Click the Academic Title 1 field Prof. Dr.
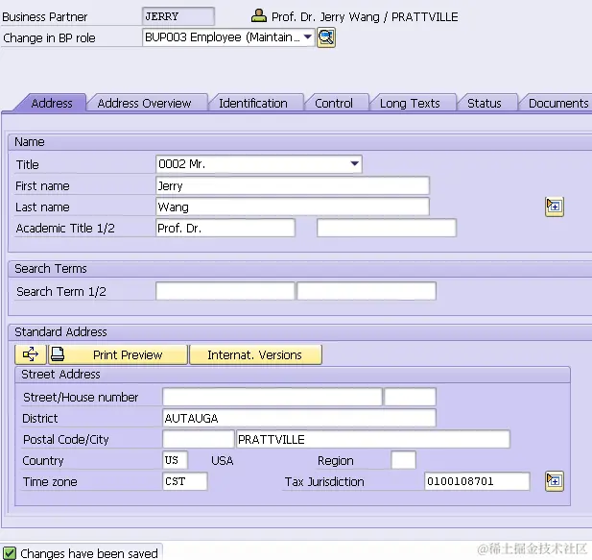This screenshot has width=592, height=560. point(225,228)
